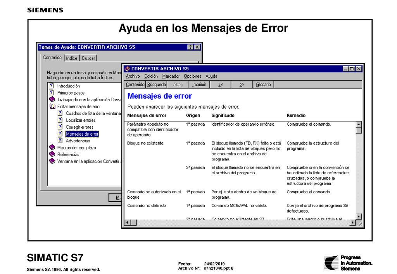This screenshot has width=397, height=274.
Task: Select Macros de reemplazo entry
Action: pos(76,148)
